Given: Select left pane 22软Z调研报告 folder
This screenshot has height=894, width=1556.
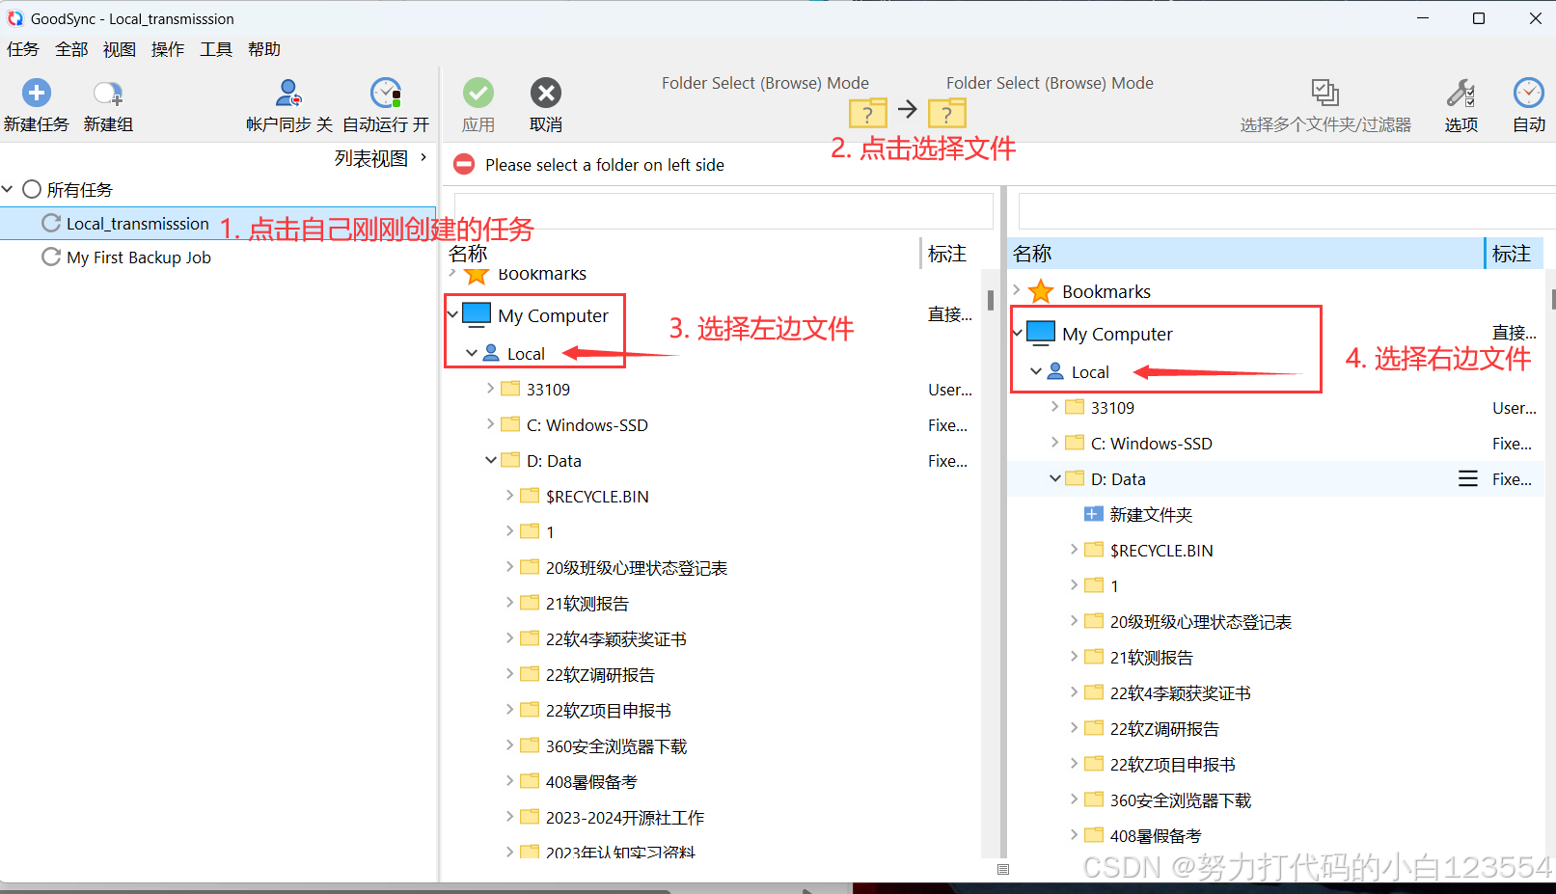Looking at the screenshot, I should [x=600, y=675].
